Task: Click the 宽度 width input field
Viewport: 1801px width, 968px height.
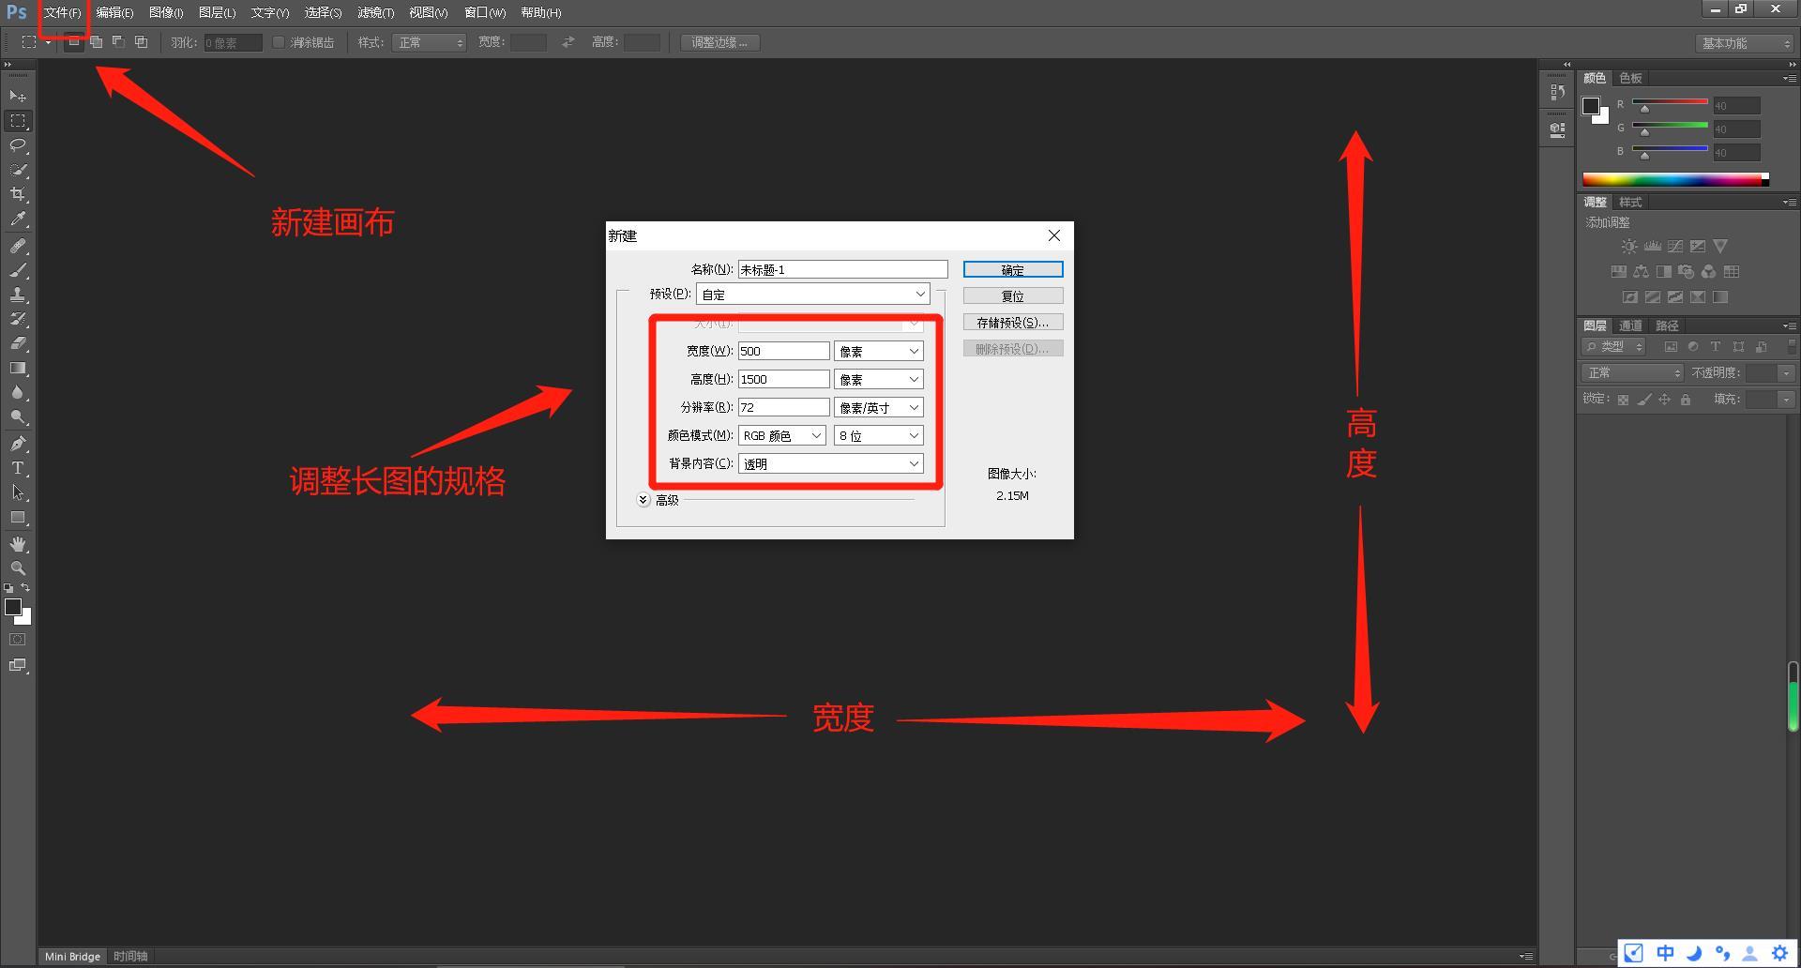Action: coord(783,351)
